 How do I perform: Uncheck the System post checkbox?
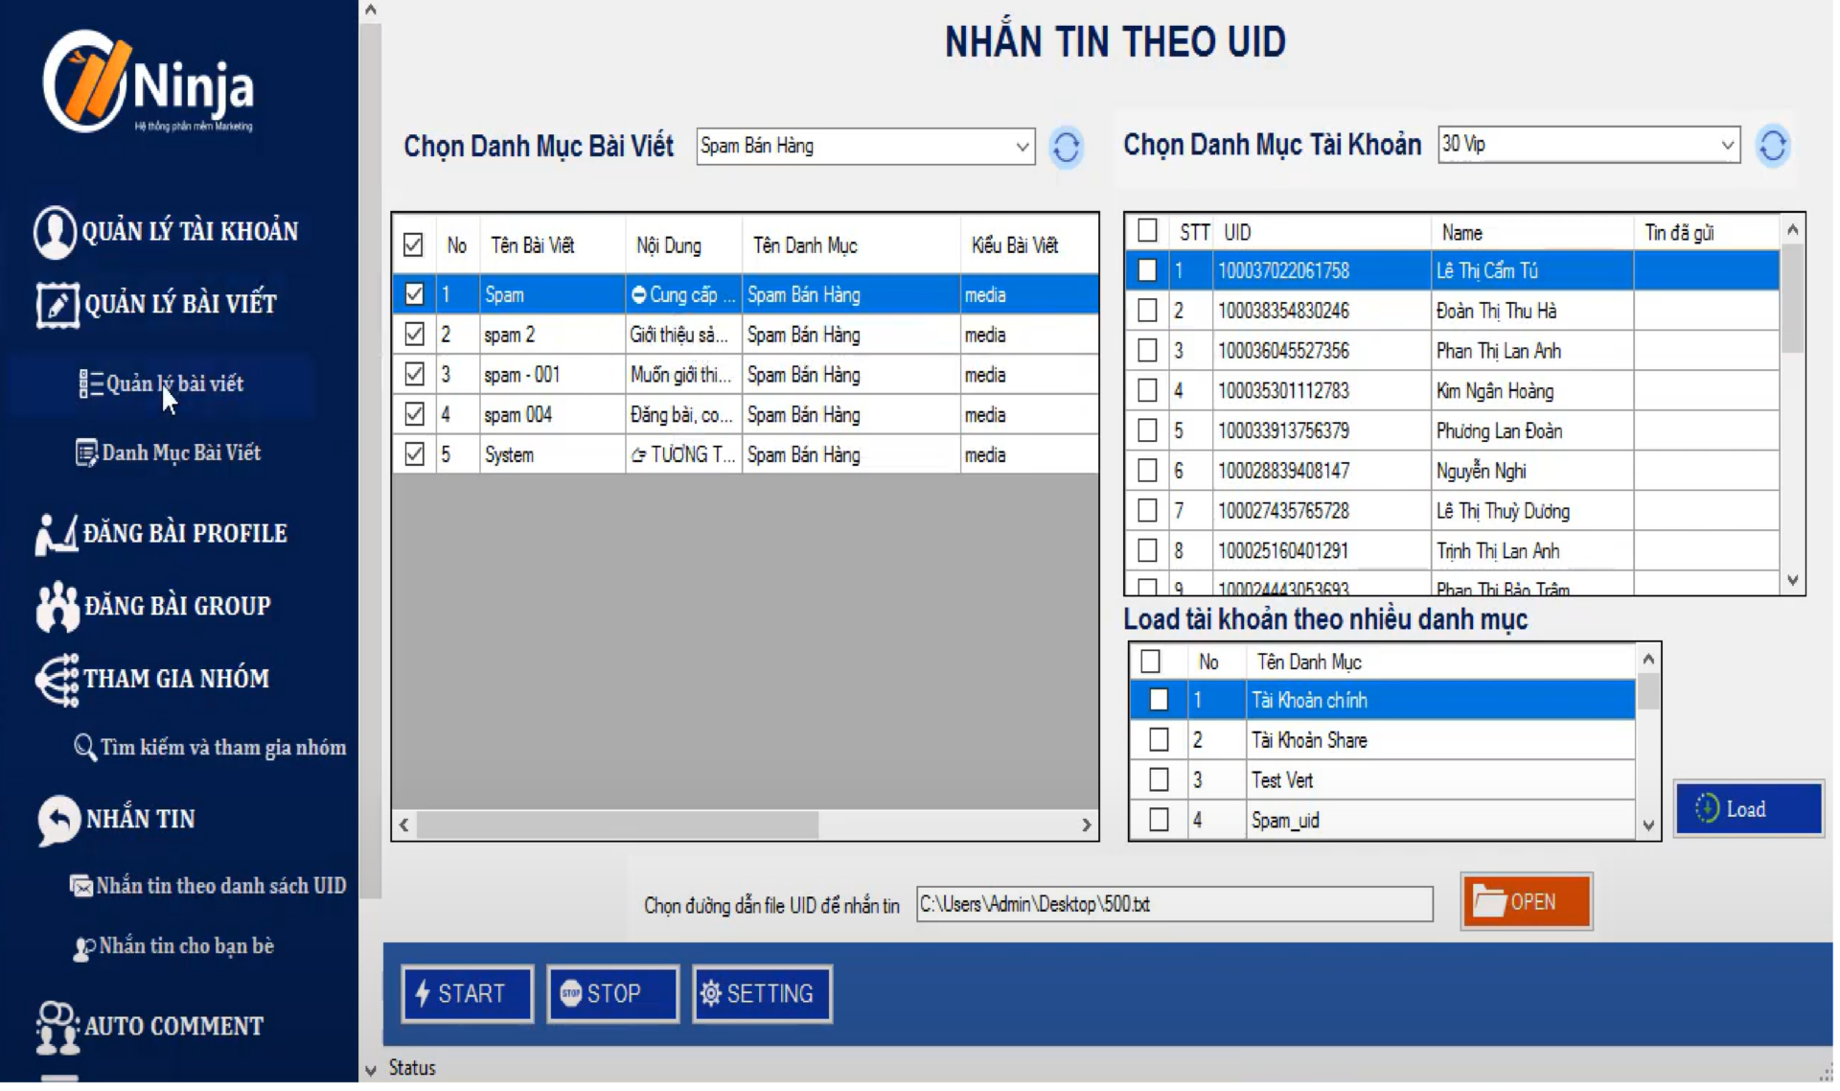click(x=415, y=455)
